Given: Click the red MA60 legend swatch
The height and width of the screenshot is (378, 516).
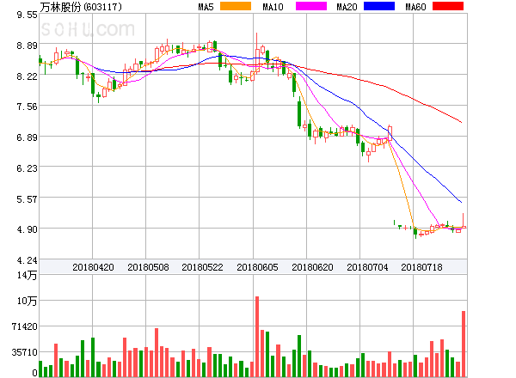Looking at the screenshot, I should pyautogui.click(x=448, y=6).
